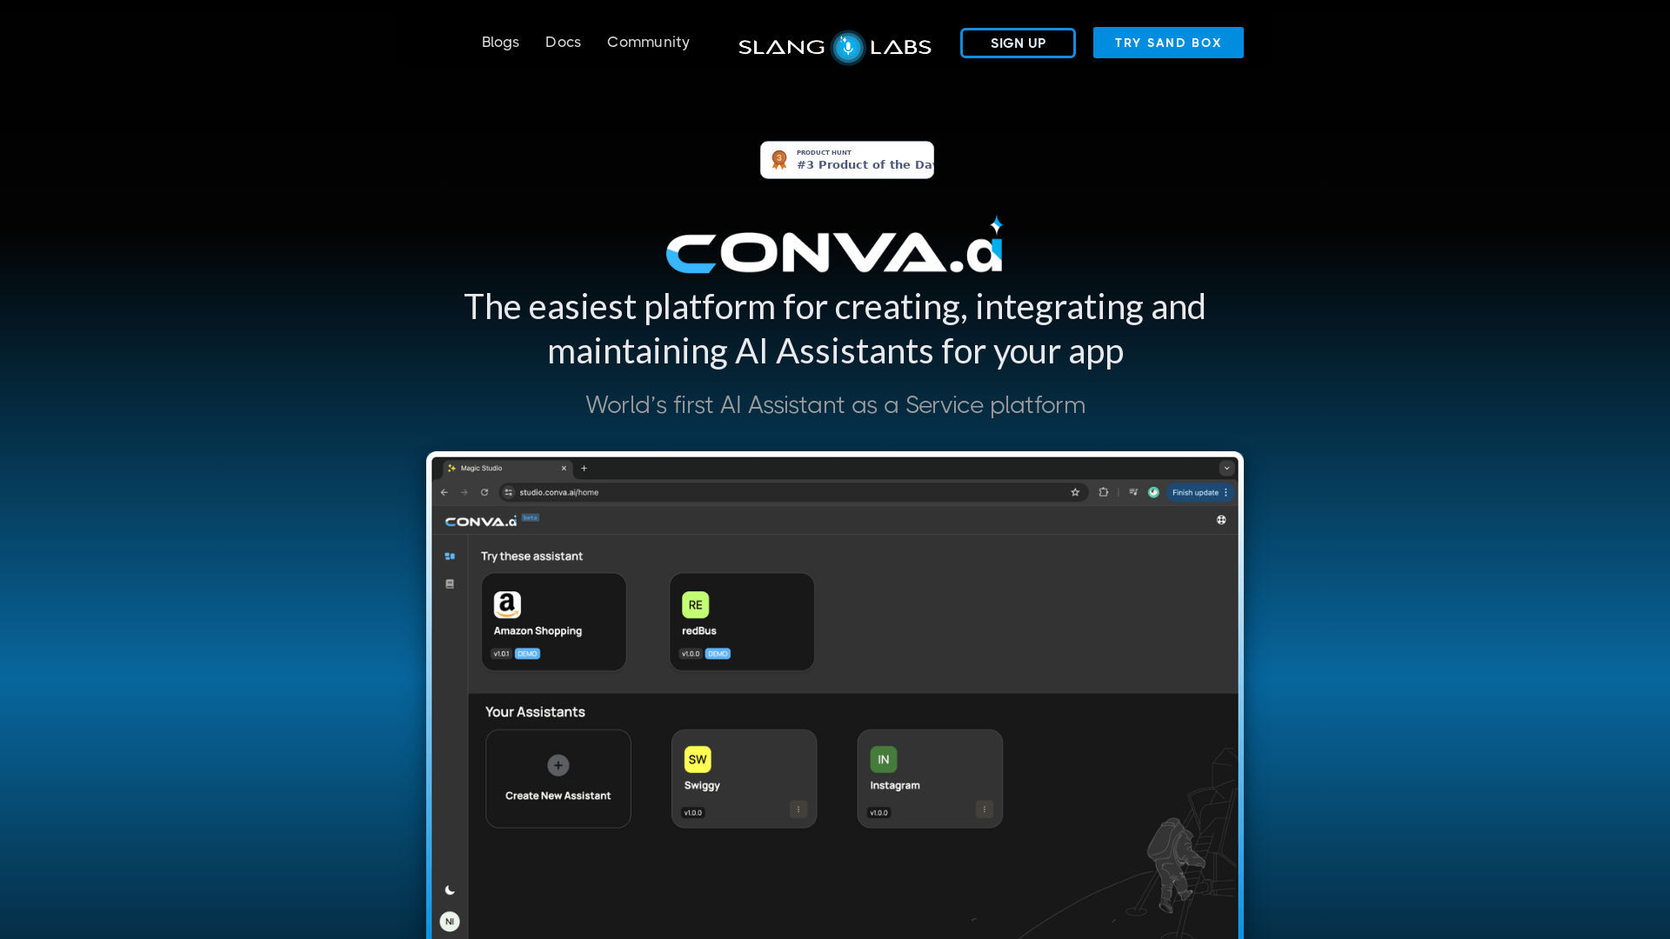Screen dimensions: 1670x939
Task: Click the SIGN UP button
Action: pyautogui.click(x=1018, y=43)
